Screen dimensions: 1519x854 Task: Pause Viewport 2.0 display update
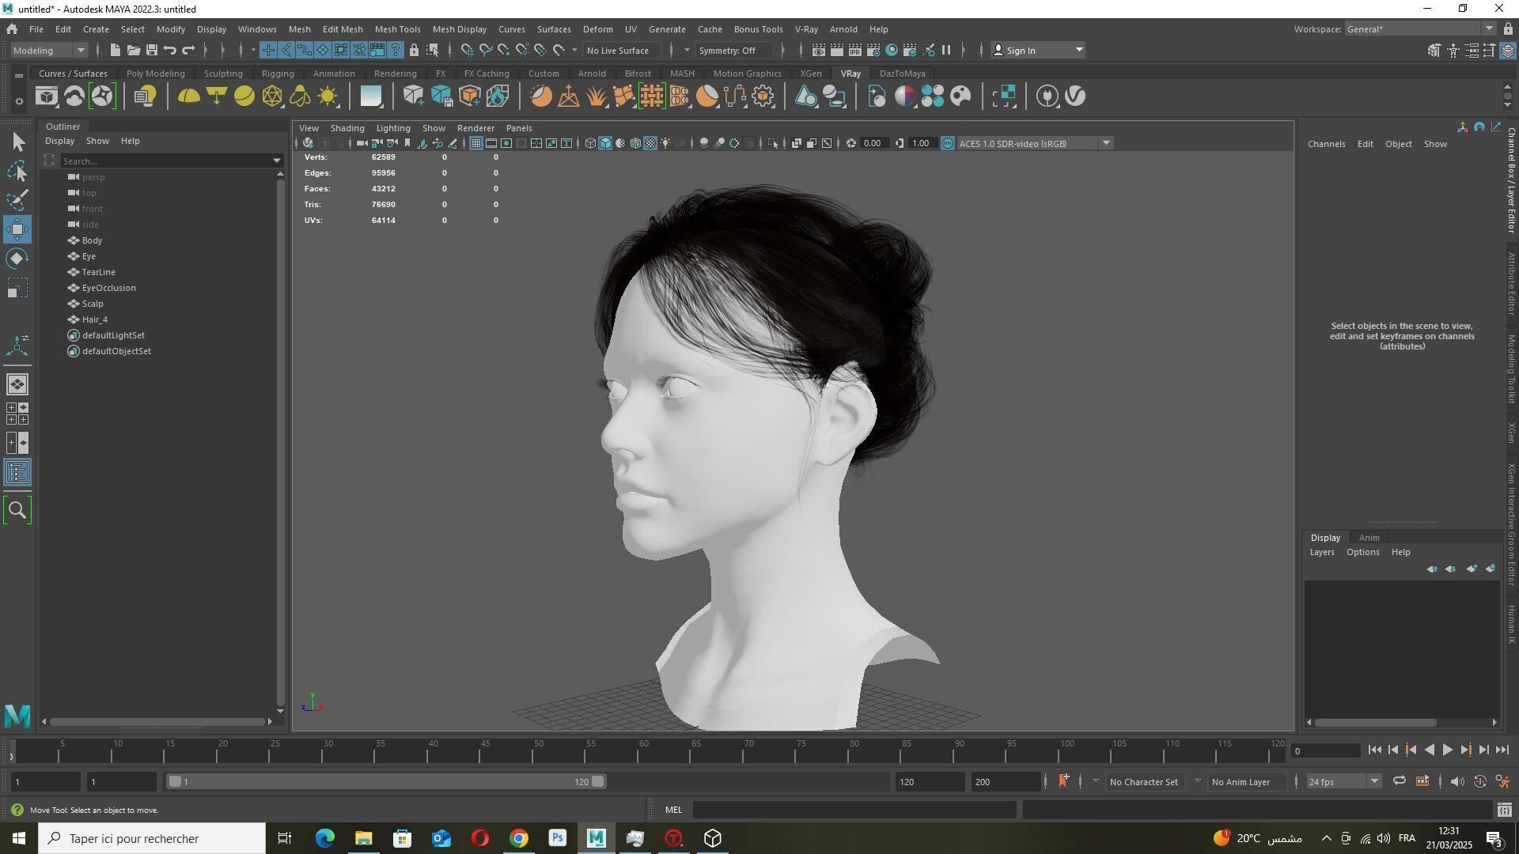pyautogui.click(x=946, y=51)
